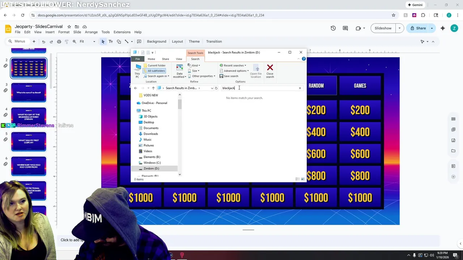Screen dimensions: 463x260
Task: Open the Extensions menu in Slides
Action: point(122,32)
